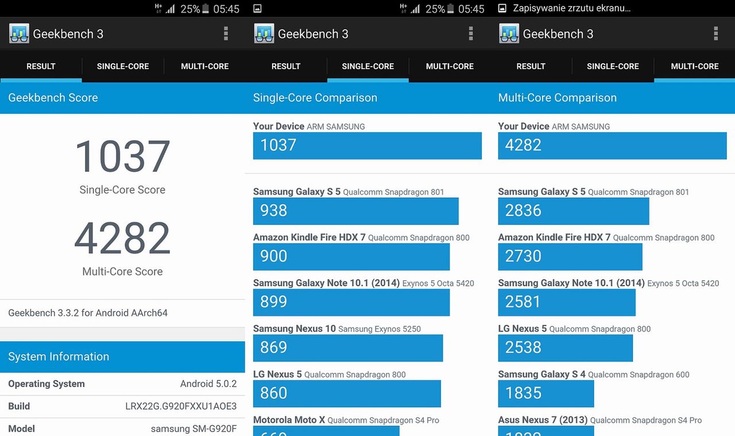
Task: Tap large 1037 Single-Core Score number
Action: tap(122, 156)
